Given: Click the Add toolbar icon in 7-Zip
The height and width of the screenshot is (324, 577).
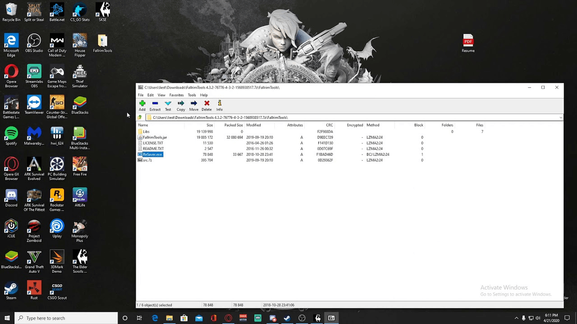Looking at the screenshot, I should (x=142, y=105).
